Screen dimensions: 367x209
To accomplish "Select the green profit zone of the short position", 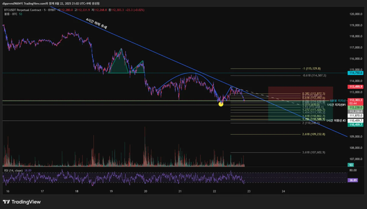I will (300, 111).
